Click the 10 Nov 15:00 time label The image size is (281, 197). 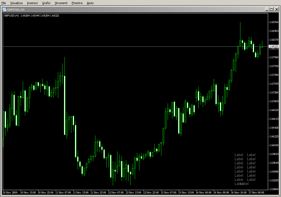pos(28,193)
